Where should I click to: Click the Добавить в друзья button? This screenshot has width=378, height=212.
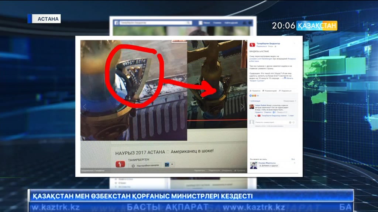269,166
